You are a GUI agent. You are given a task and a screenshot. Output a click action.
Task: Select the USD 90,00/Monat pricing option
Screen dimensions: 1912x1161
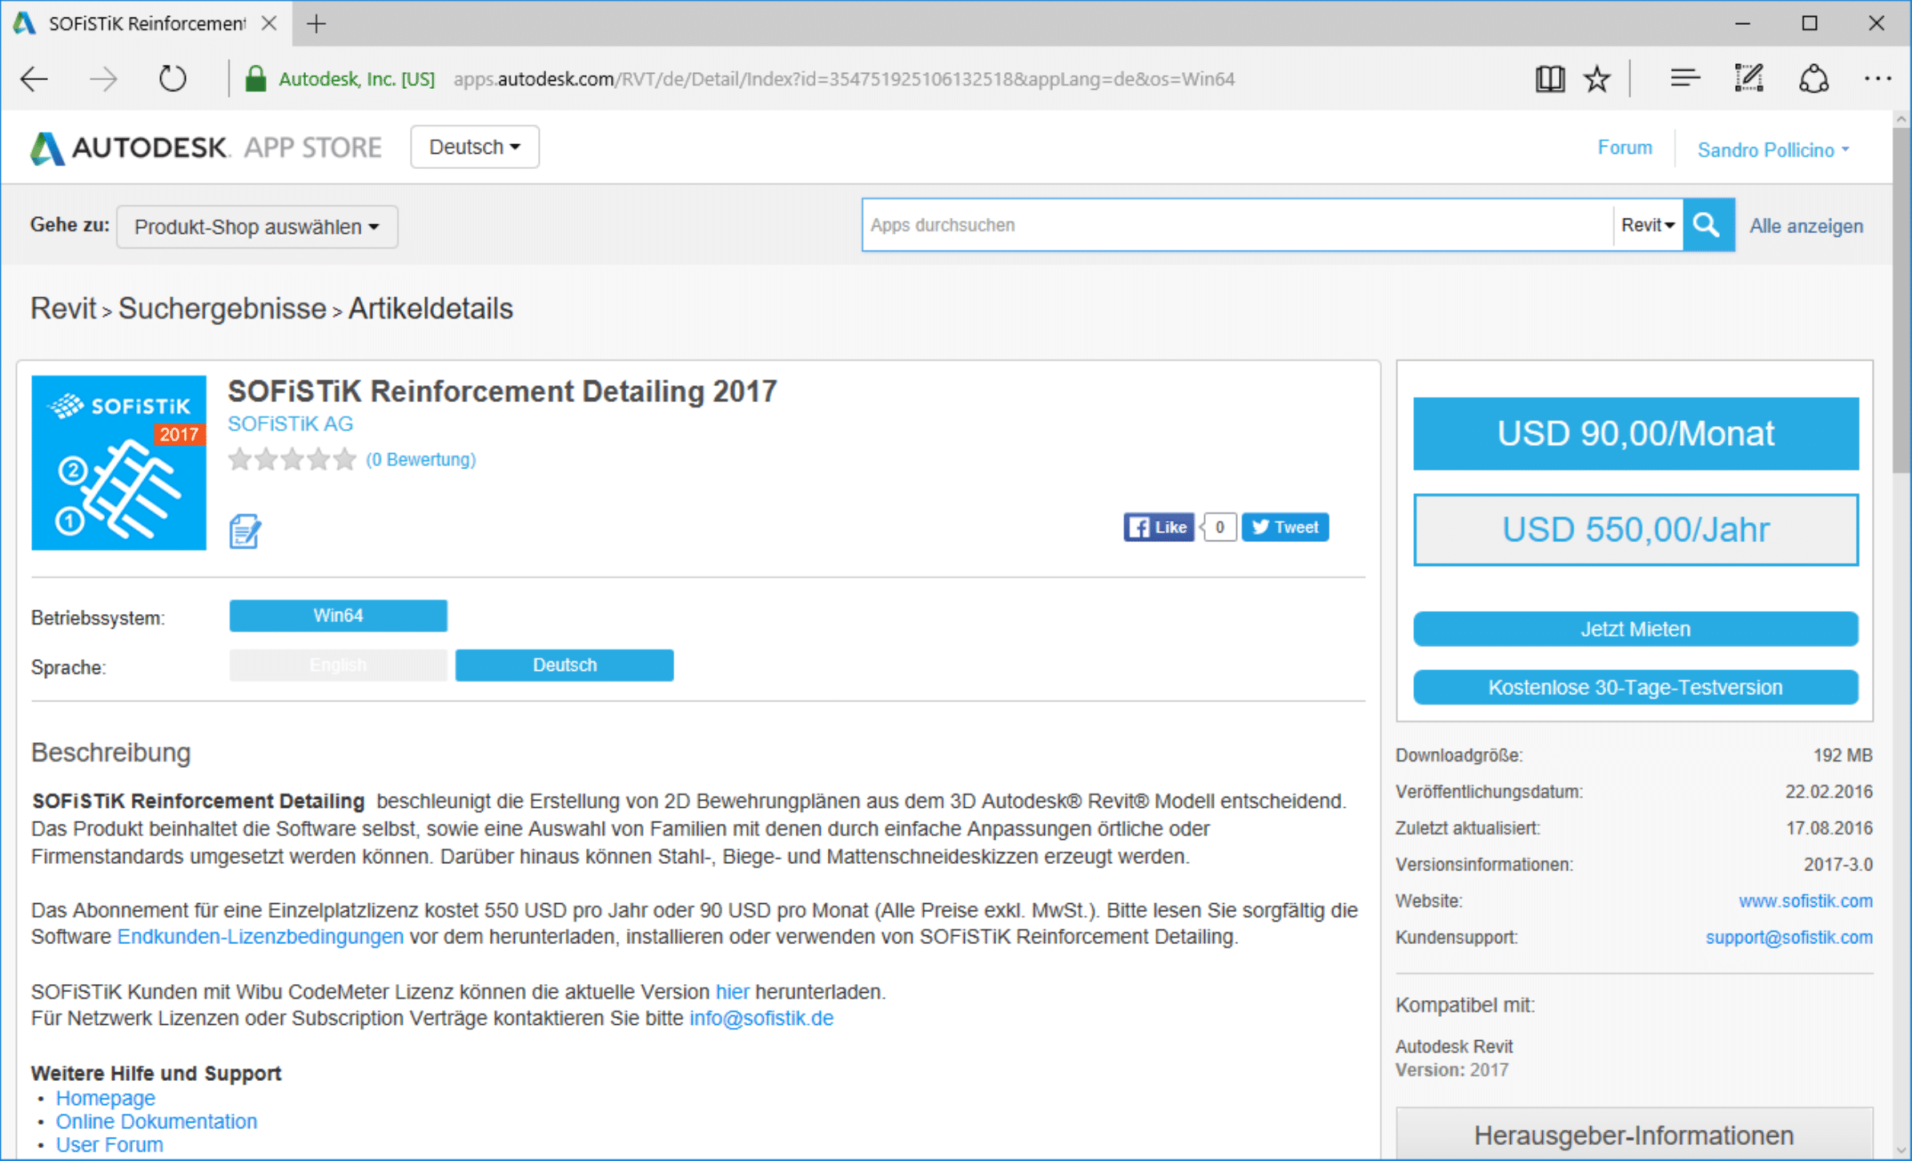point(1635,433)
